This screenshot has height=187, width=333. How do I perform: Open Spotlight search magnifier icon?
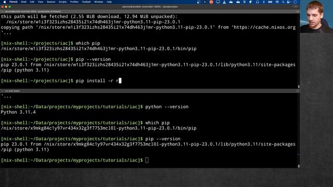pos(283,2)
